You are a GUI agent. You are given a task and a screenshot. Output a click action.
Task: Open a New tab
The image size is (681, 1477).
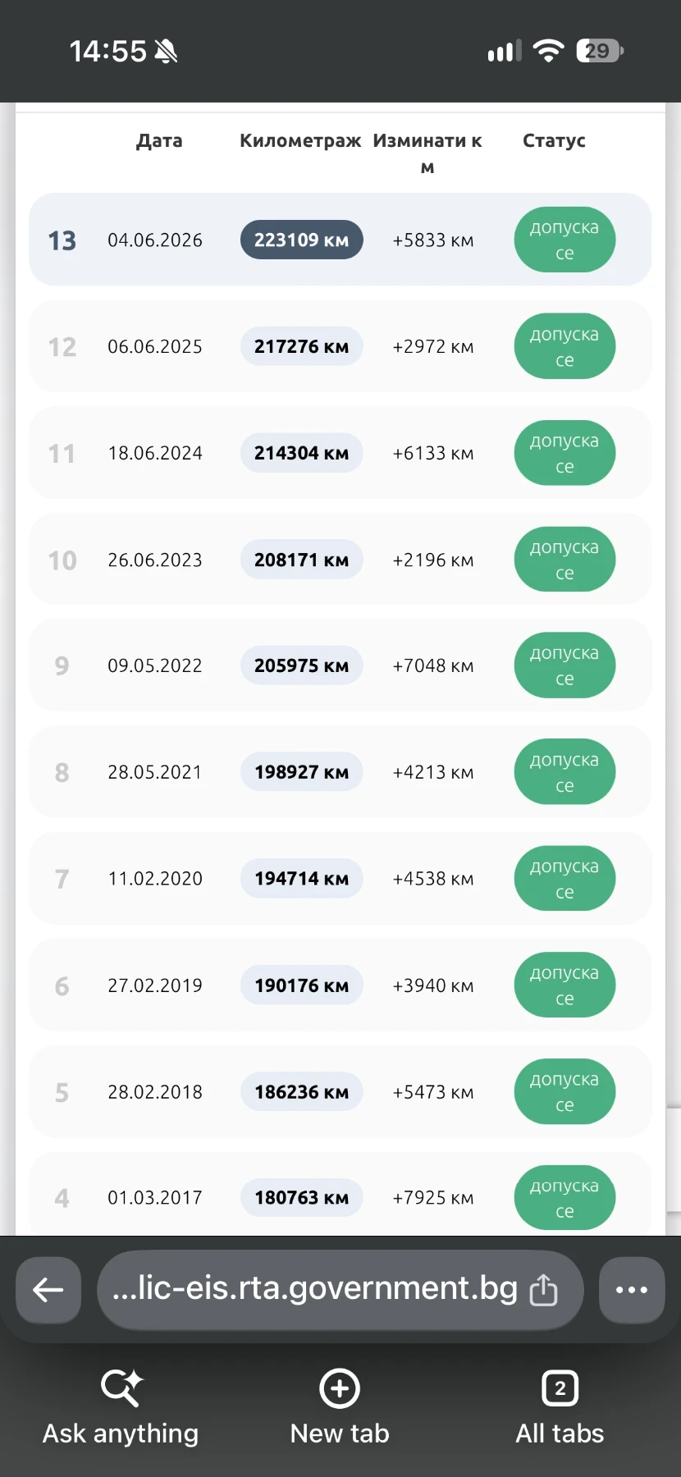340,1406
